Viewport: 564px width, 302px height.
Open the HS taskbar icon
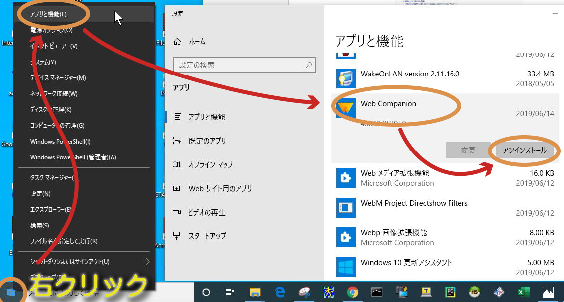point(474,292)
